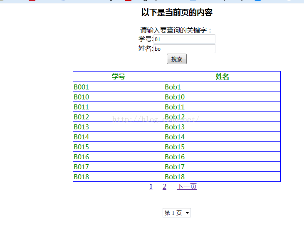Click cell Bob15 in the table

[222, 147]
